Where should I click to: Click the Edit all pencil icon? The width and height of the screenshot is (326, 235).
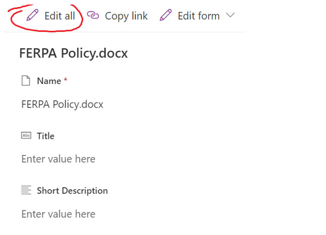pos(32,15)
